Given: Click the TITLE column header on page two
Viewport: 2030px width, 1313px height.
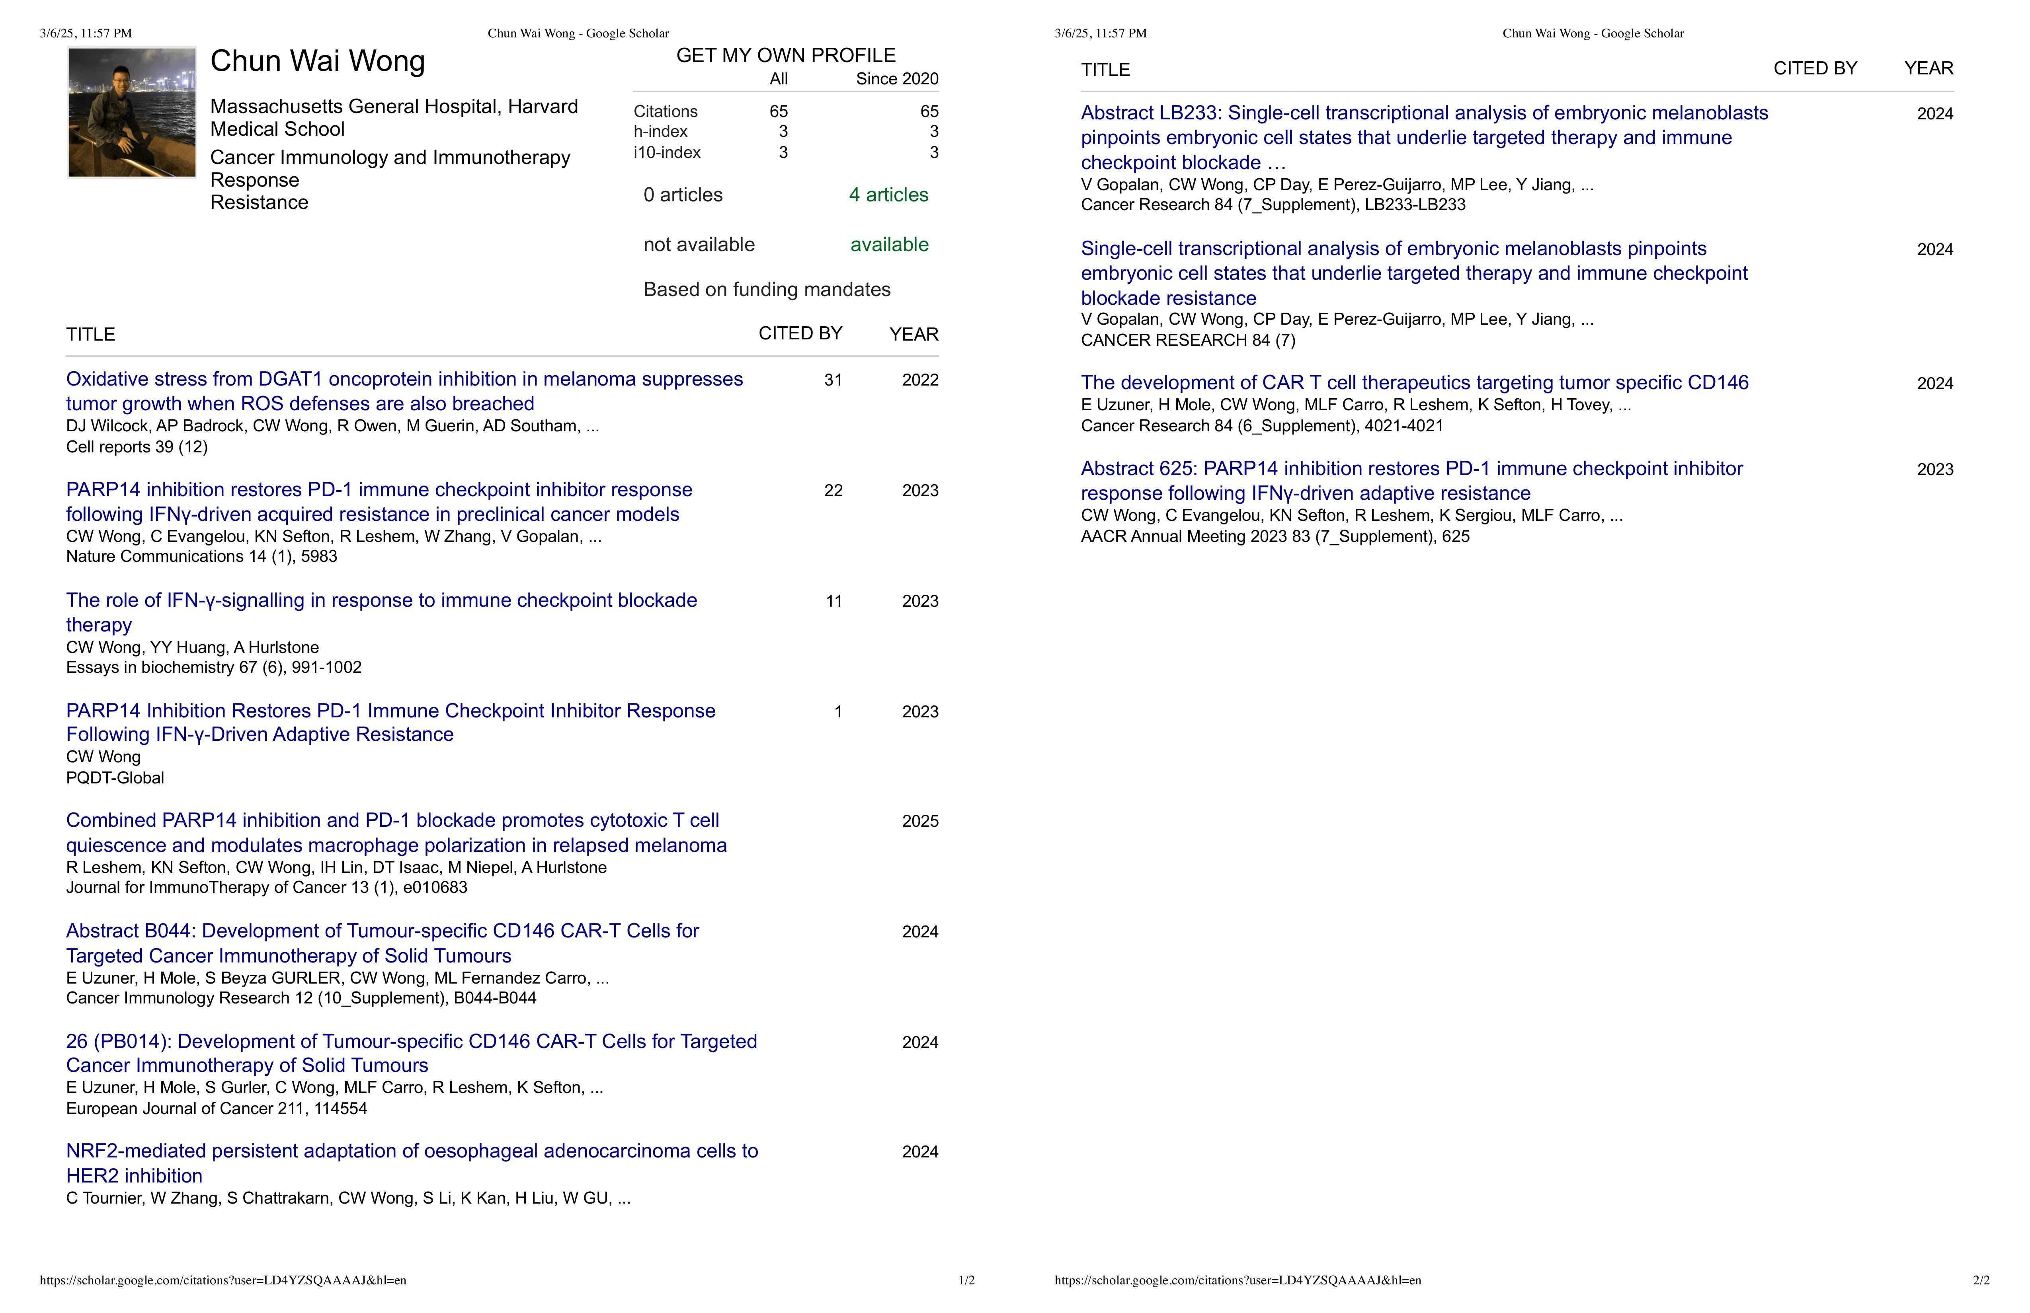Looking at the screenshot, I should (1105, 70).
